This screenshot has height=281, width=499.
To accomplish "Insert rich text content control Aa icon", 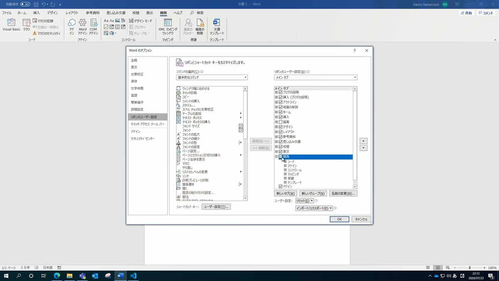I will click(x=106, y=21).
